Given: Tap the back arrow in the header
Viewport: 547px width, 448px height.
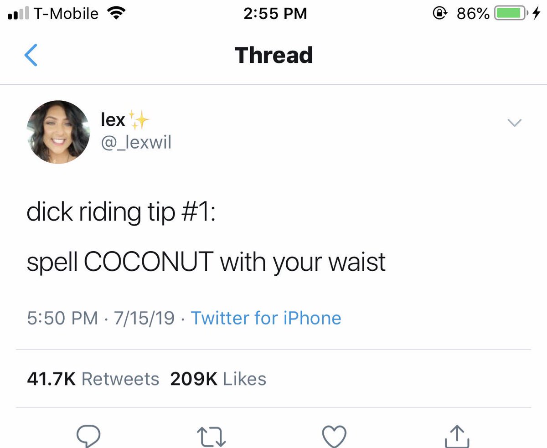Looking at the screenshot, I should [31, 55].
